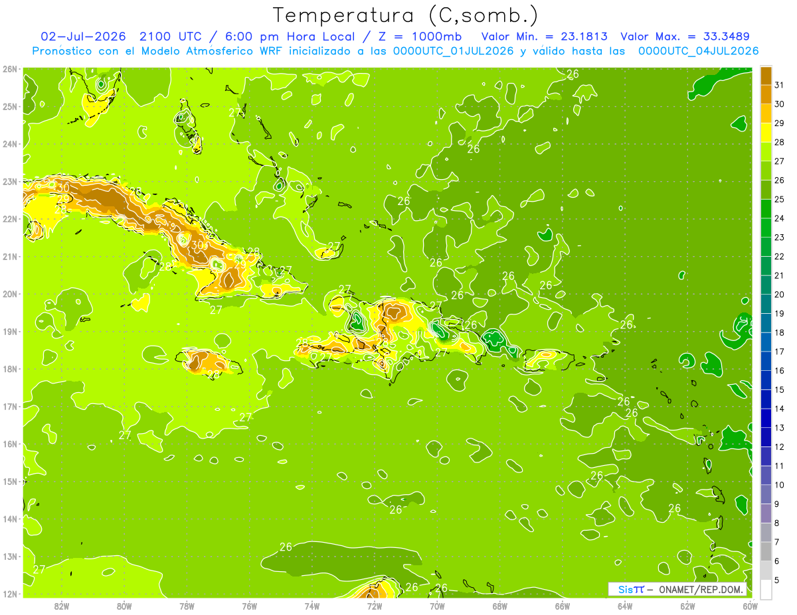Click the dark blue legend swatch between 13 and 14
Screen dimensions: 797x615
[x=766, y=418]
